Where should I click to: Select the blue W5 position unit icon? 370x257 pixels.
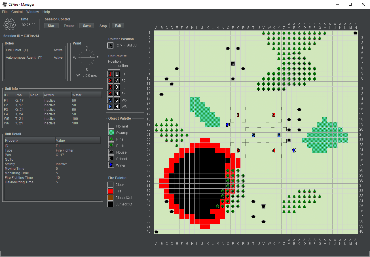[x=111, y=100]
